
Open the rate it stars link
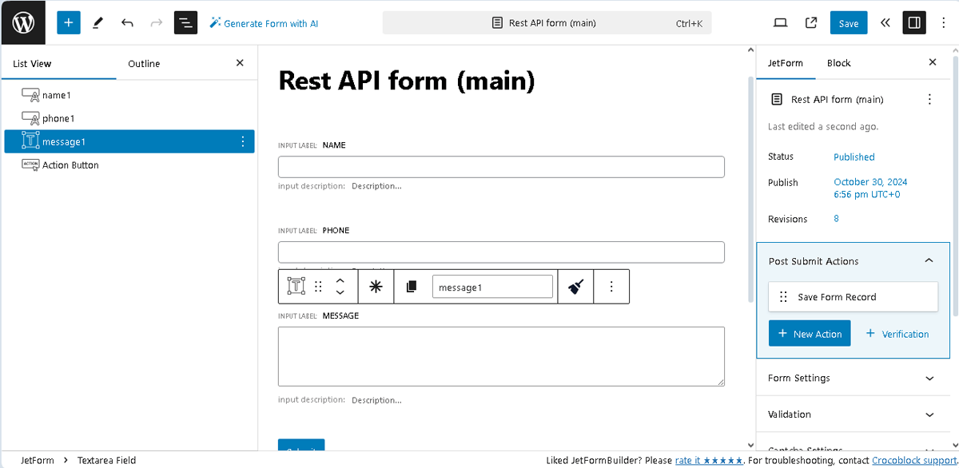tap(710, 461)
